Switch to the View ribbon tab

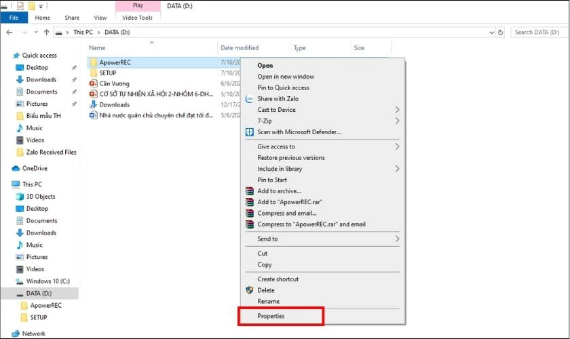pyautogui.click(x=100, y=18)
